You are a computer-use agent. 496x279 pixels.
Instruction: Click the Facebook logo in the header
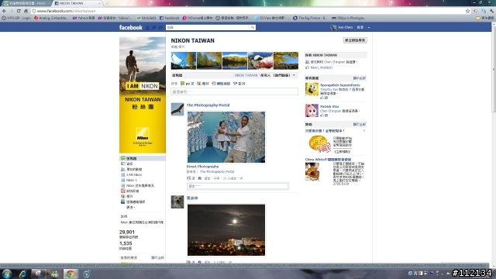tap(131, 28)
